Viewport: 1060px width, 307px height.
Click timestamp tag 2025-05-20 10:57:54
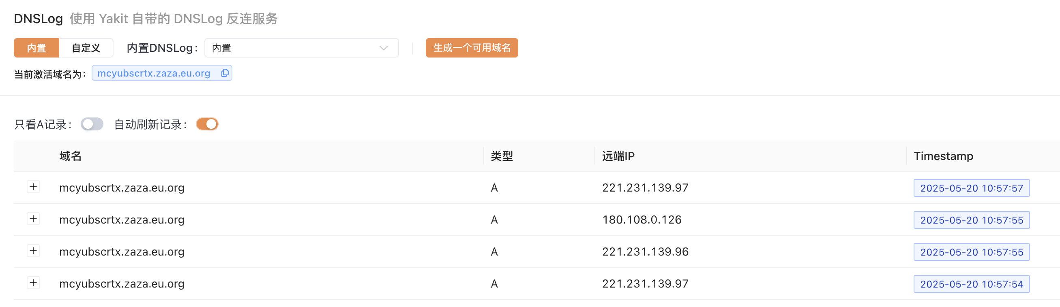(971, 284)
